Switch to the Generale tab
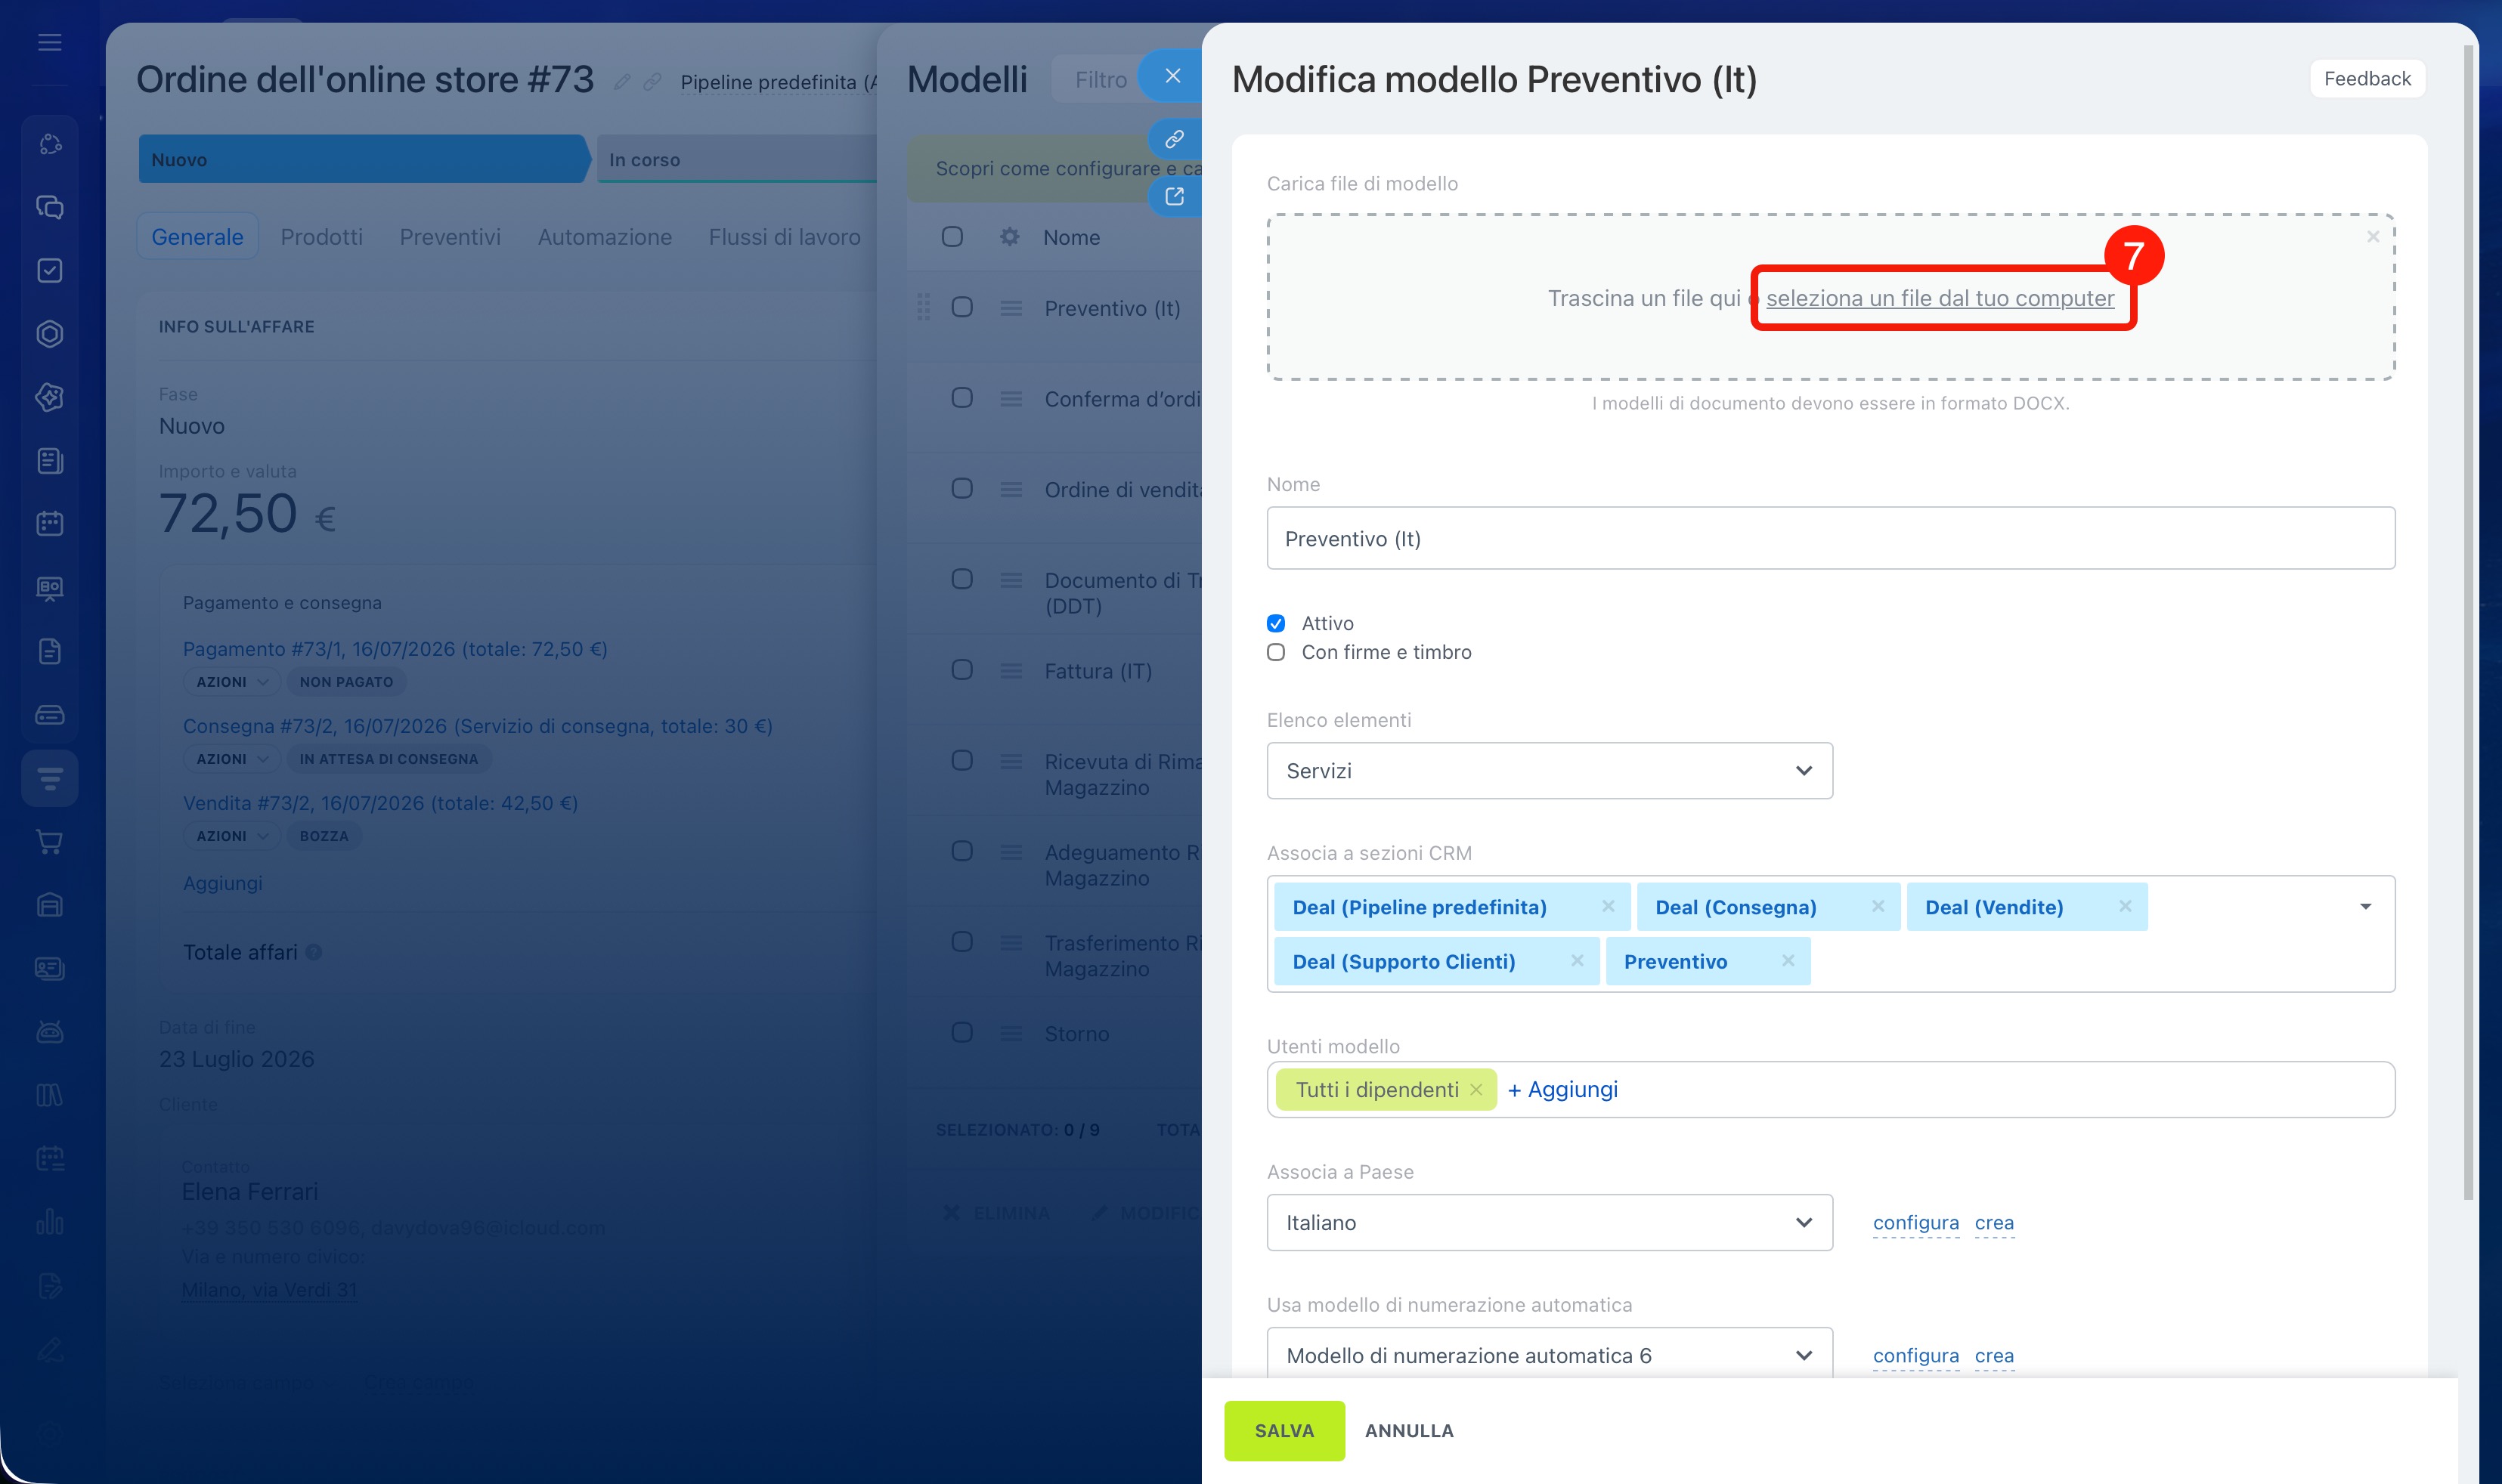The height and width of the screenshot is (1484, 2502). pyautogui.click(x=197, y=237)
